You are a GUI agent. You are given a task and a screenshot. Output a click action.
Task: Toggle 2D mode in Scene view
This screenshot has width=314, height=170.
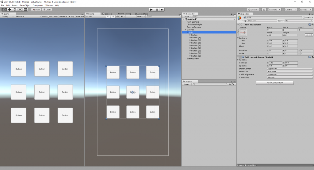[x=108, y=17]
